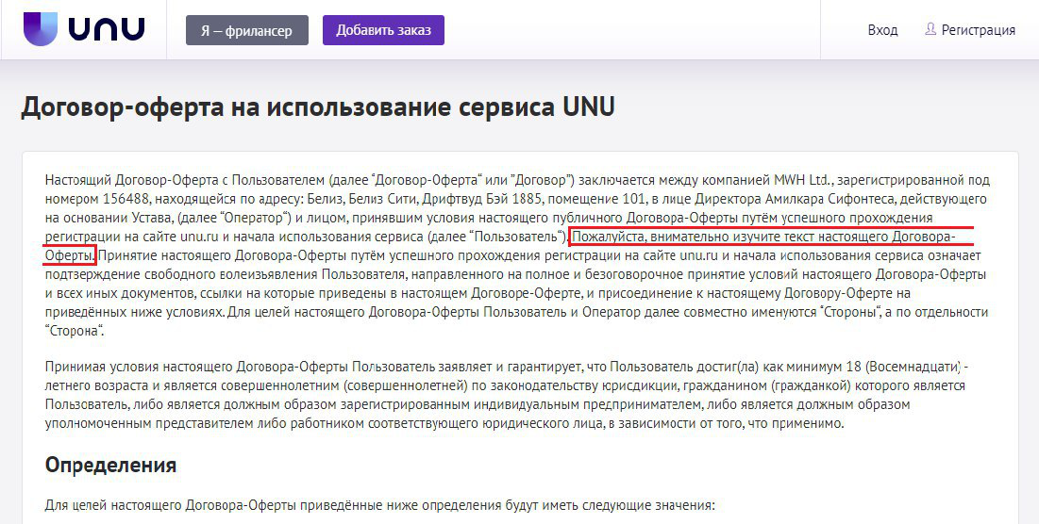The image size is (1039, 524).
Task: Click the text "MWH Ltd." in first paragraph
Action: (x=802, y=180)
